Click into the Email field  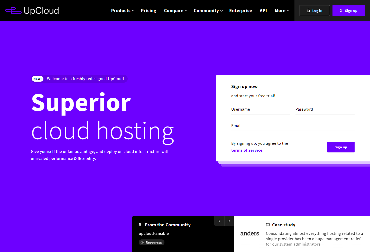coord(293,126)
